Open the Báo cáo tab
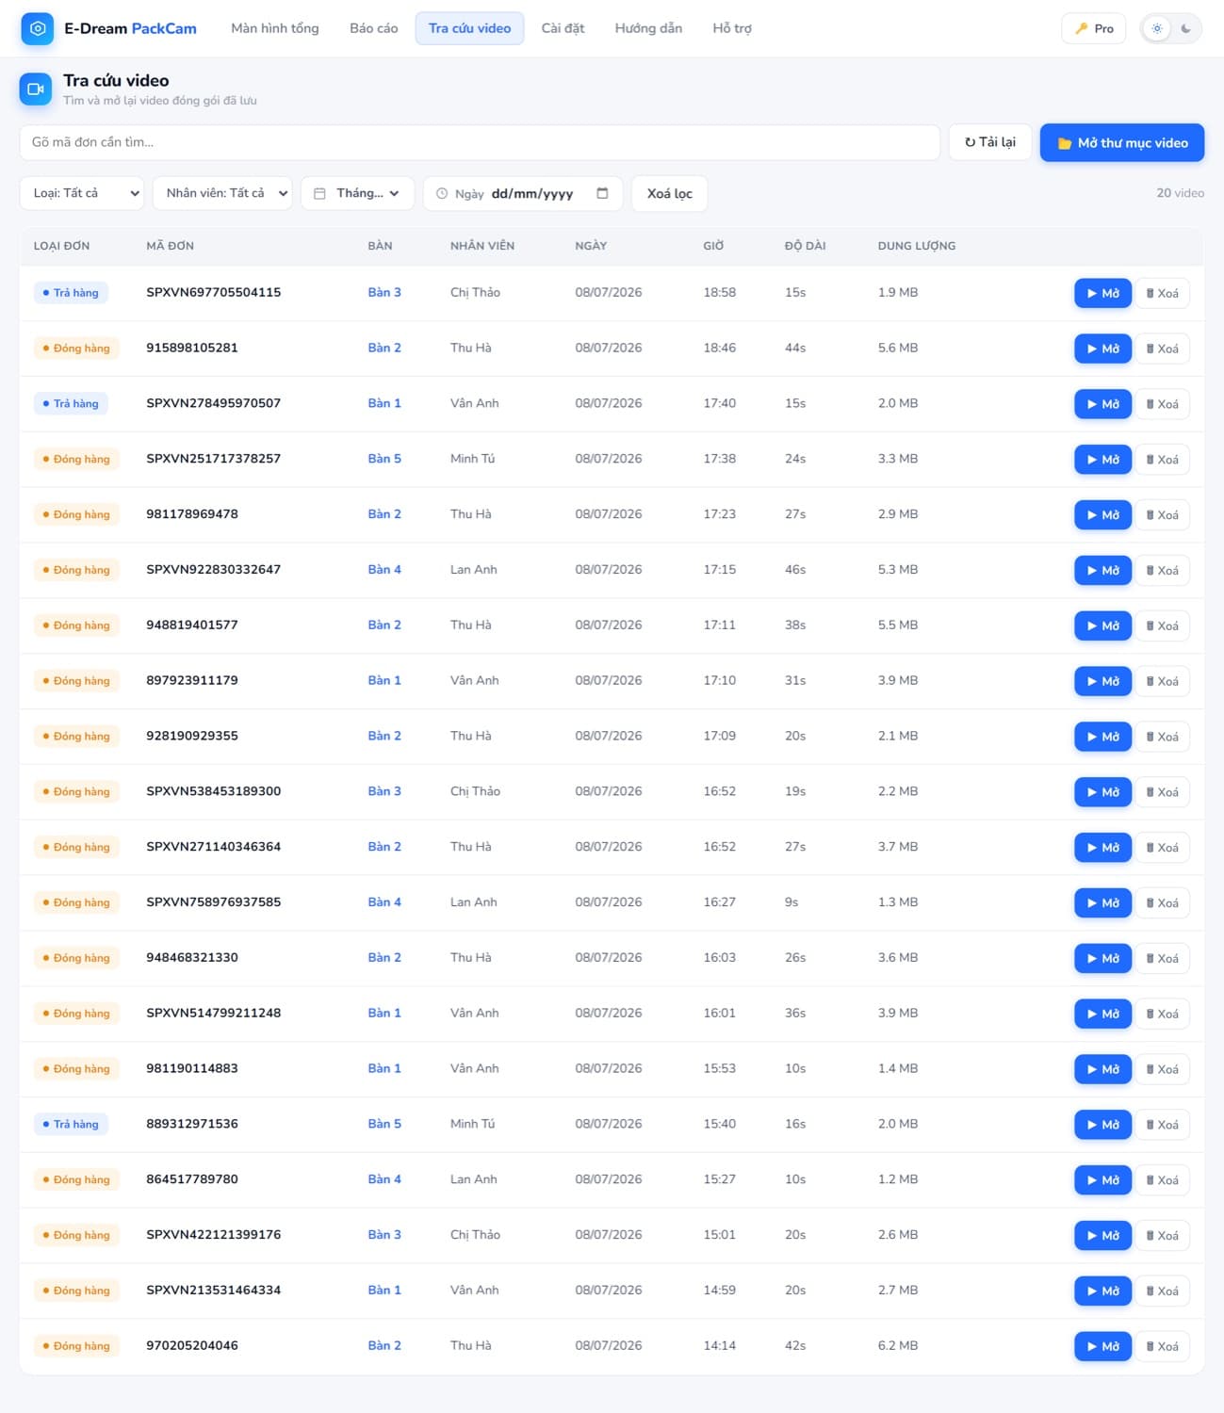This screenshot has width=1224, height=1413. (374, 28)
